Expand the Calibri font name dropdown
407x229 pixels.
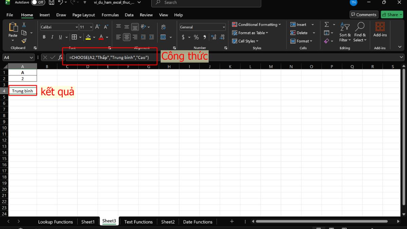click(76, 27)
